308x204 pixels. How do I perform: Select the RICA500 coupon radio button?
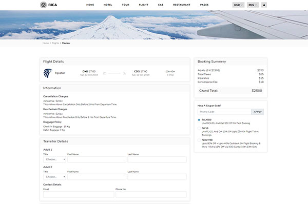pyautogui.click(x=199, y=120)
